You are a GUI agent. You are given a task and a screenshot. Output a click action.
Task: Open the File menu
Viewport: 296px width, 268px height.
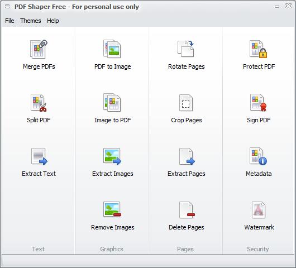[9, 21]
